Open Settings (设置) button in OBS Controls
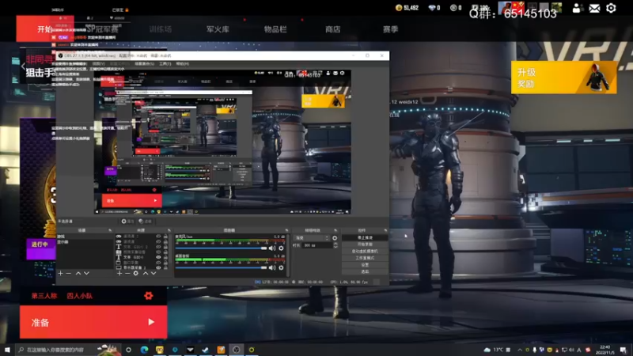633x356 pixels. point(365,265)
